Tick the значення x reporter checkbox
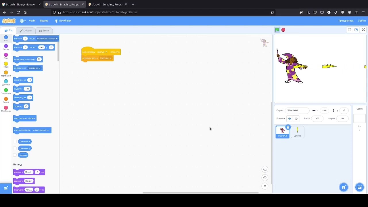 (x=15, y=141)
